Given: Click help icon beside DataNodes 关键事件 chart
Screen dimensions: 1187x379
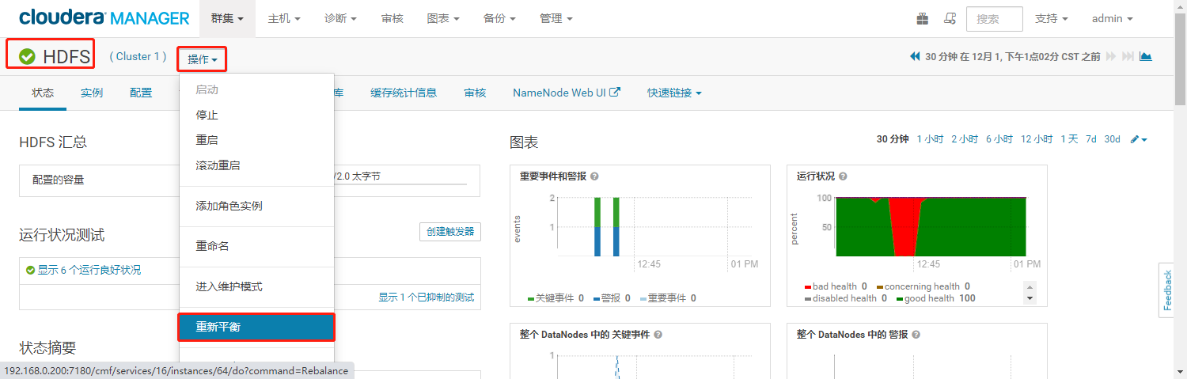Looking at the screenshot, I should point(658,335).
